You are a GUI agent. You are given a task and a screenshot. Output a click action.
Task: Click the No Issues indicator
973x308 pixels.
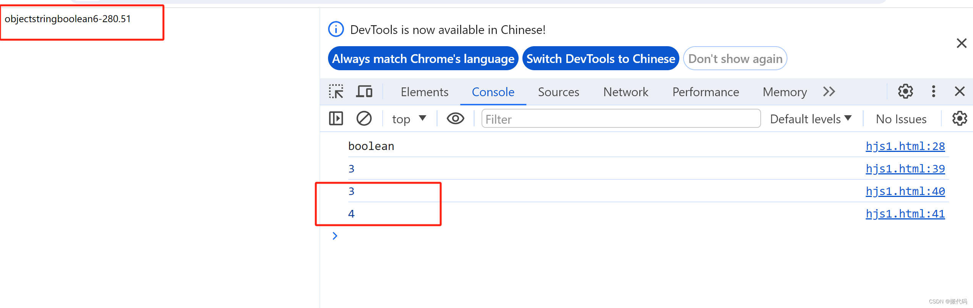coord(901,119)
